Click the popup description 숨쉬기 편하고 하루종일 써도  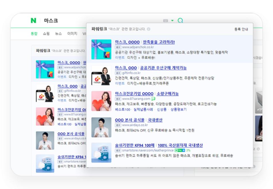click(174, 155)
